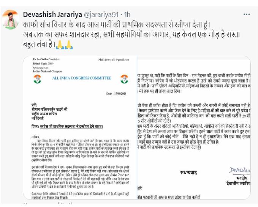258x207 pixels.
Task: Click the blue handwritten Devashish signature
Action: point(240,171)
